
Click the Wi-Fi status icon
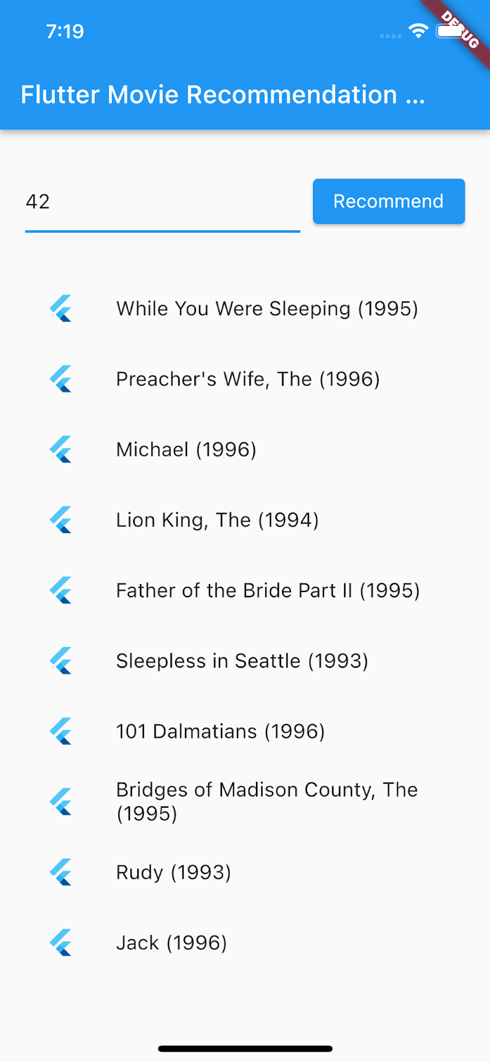(x=418, y=31)
